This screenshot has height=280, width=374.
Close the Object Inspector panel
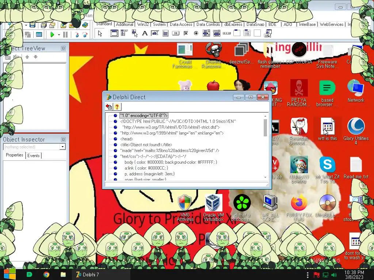[x=63, y=140]
